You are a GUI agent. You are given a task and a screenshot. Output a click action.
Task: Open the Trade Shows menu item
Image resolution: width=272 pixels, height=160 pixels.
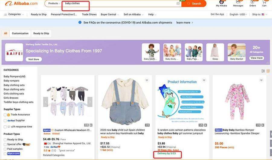click(89, 14)
